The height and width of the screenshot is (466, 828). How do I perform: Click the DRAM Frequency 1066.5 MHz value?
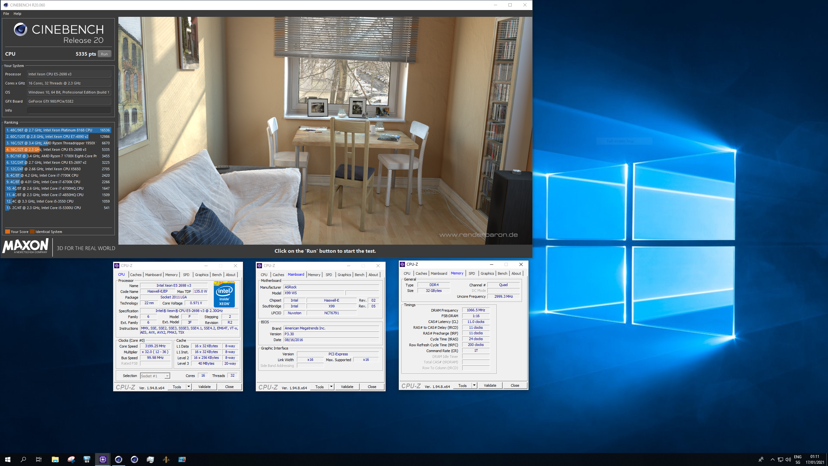(x=476, y=310)
